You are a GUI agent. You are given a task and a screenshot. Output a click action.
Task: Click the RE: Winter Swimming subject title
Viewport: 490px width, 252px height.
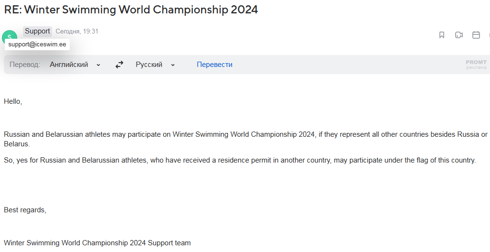131,10
